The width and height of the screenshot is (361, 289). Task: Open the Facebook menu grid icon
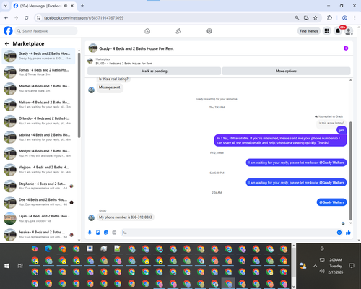tap(327, 31)
